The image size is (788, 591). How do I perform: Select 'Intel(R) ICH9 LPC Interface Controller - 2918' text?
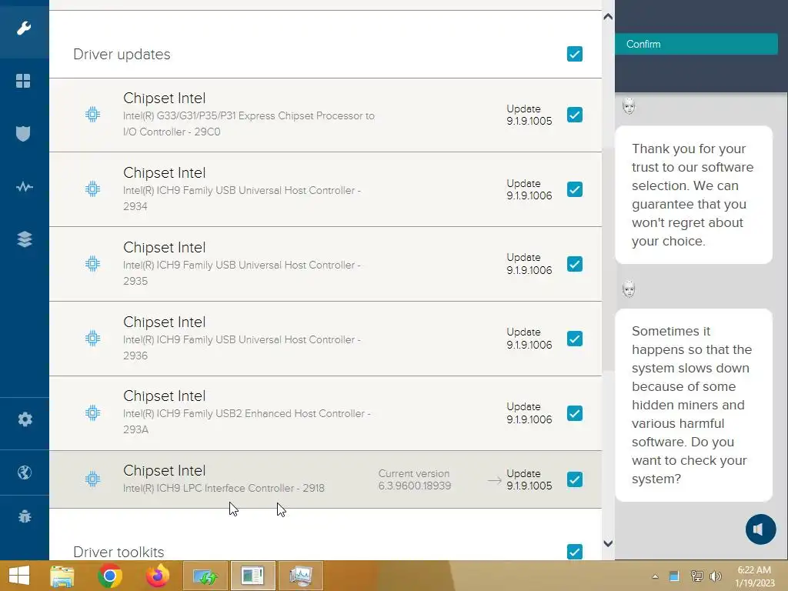224,488
